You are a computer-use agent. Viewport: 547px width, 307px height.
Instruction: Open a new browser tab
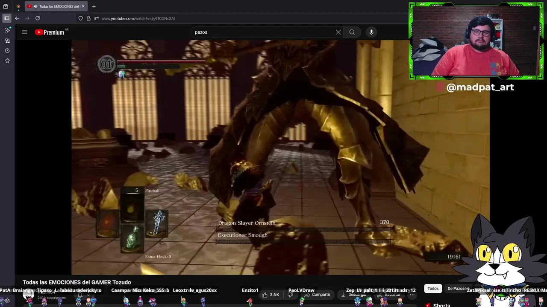pos(94,6)
